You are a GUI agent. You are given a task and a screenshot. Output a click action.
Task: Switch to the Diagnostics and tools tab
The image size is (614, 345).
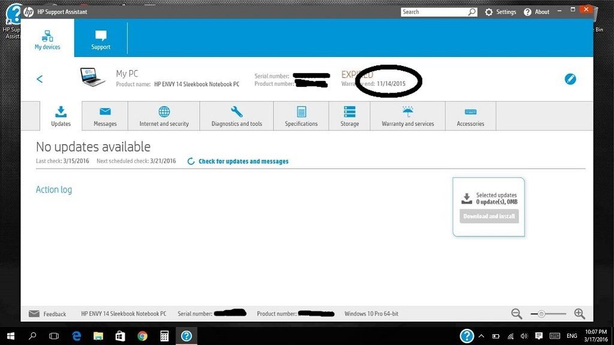click(x=236, y=116)
